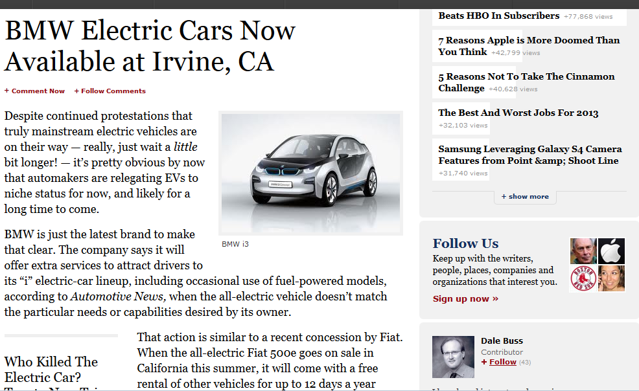Open Best And Worst Jobs For 2013
The height and width of the screenshot is (391, 639).
click(x=518, y=113)
